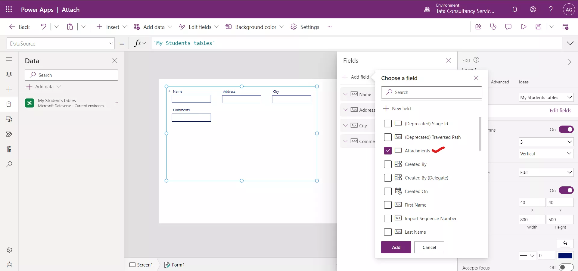Open options ellipsis for My Students tables
This screenshot has height=271, width=578.
pos(116,102)
